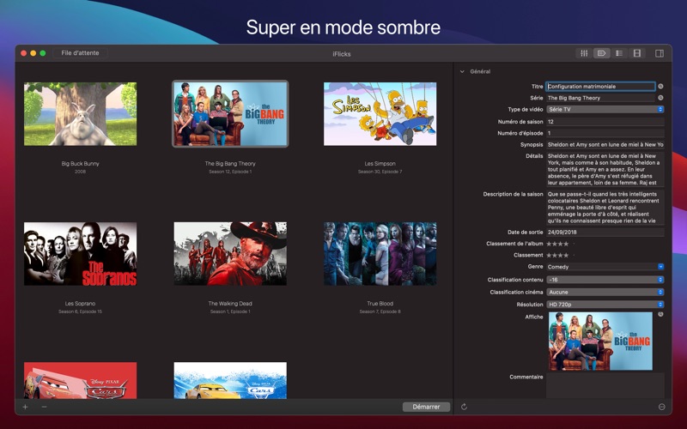Click the 'True Blood' title text
This screenshot has width=687, height=429.
click(380, 304)
